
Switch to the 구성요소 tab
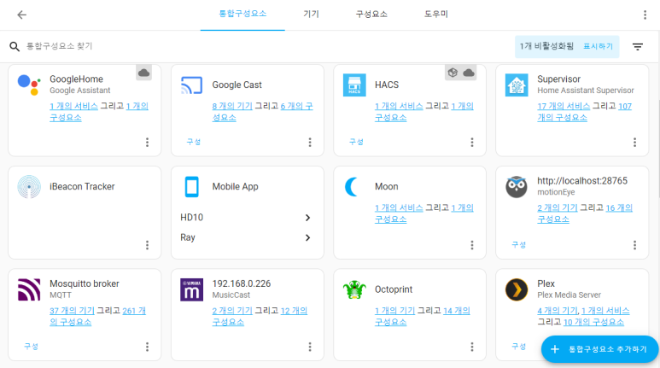pos(371,14)
